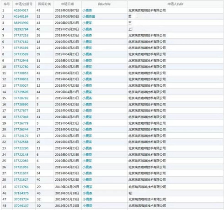The image size is (224, 210).
Task: Follow the 37726779 number link
Action: point(21,123)
